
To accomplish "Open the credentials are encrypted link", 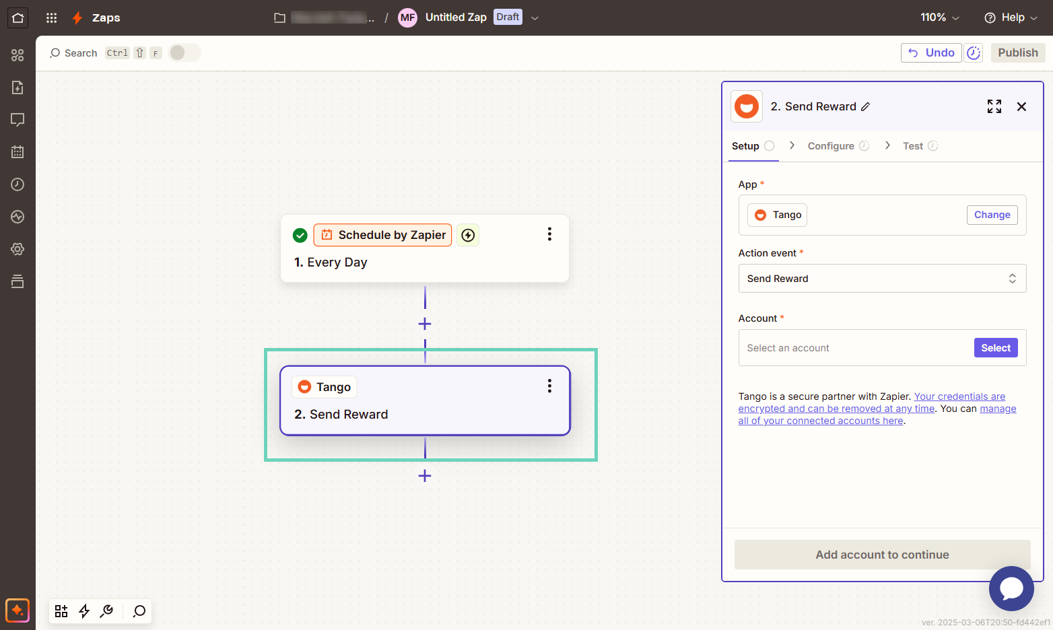I will [x=871, y=403].
